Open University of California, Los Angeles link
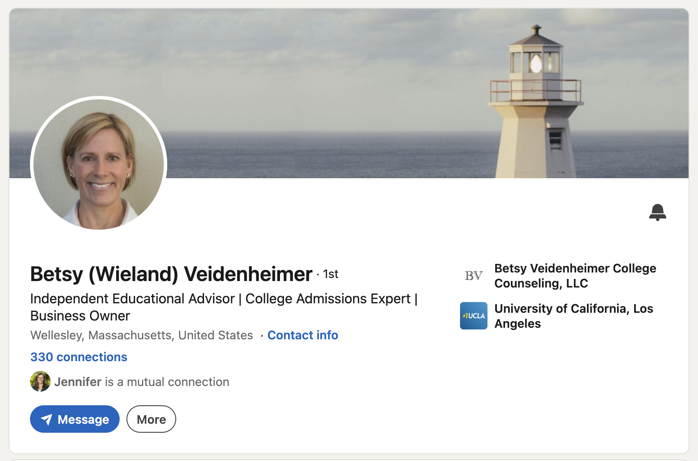Screen dimensions: 698x461 [574, 316]
